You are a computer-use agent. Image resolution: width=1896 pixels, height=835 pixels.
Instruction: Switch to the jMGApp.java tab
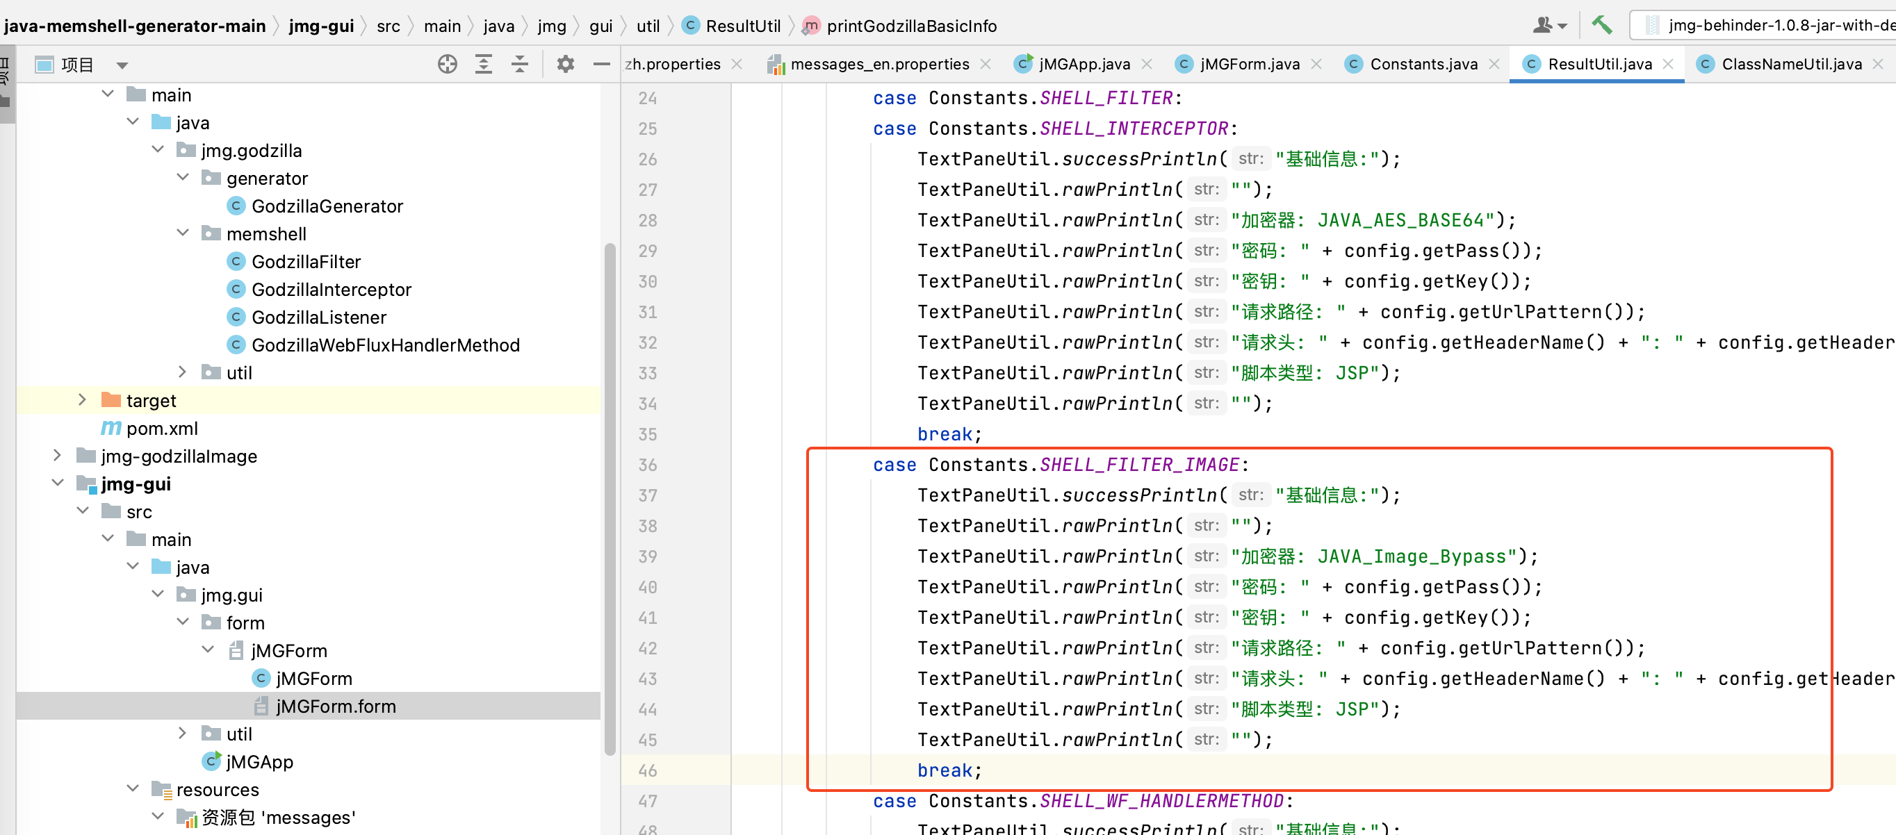click(1084, 64)
